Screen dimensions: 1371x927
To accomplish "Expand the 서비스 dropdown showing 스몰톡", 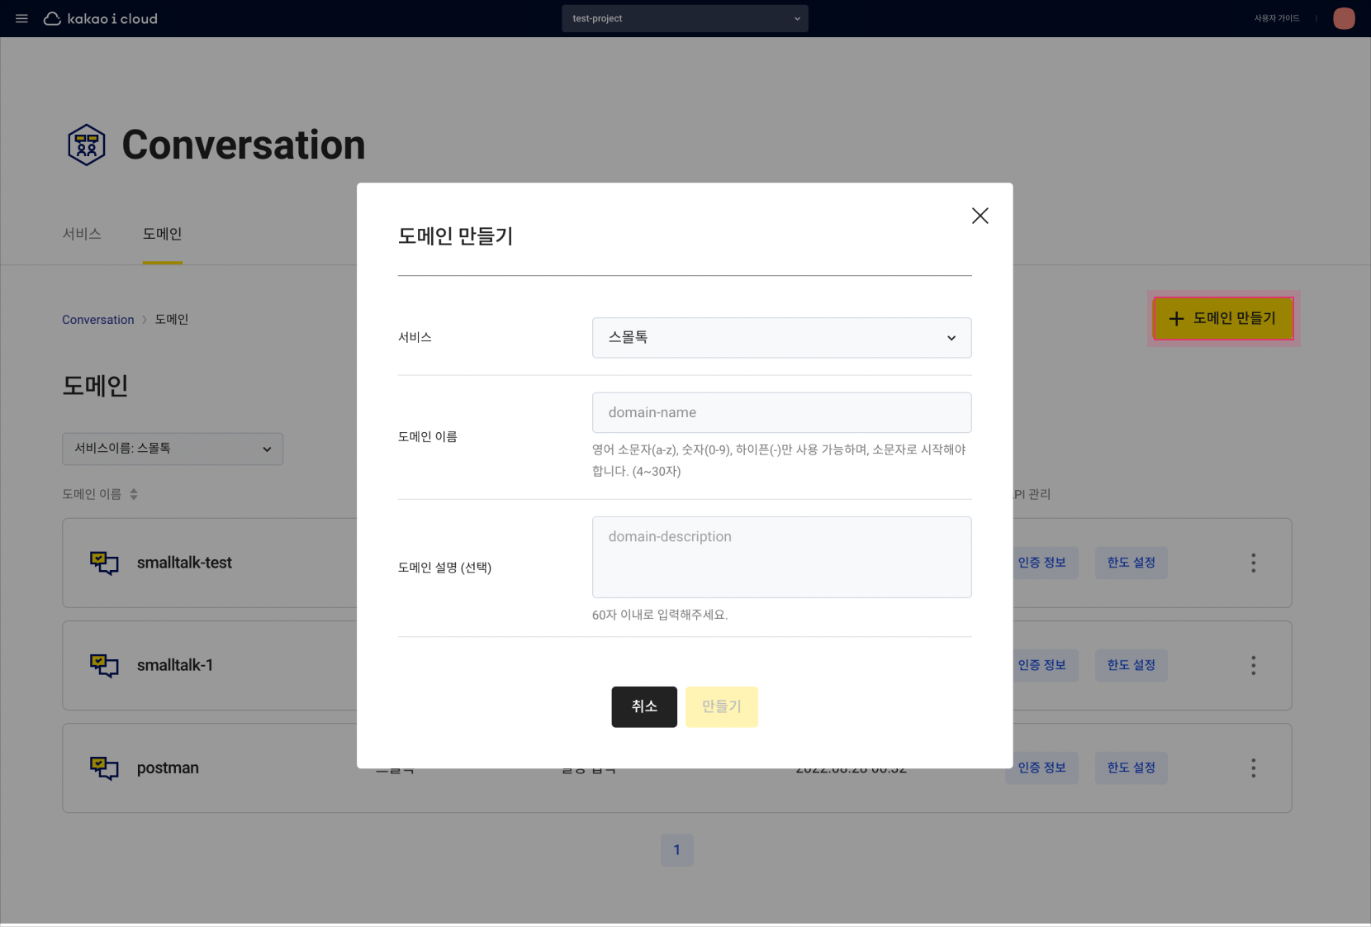I will (x=781, y=338).
